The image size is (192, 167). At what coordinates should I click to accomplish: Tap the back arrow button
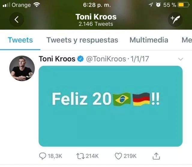point(17,20)
